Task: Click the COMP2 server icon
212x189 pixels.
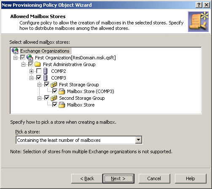Action: click(45, 71)
